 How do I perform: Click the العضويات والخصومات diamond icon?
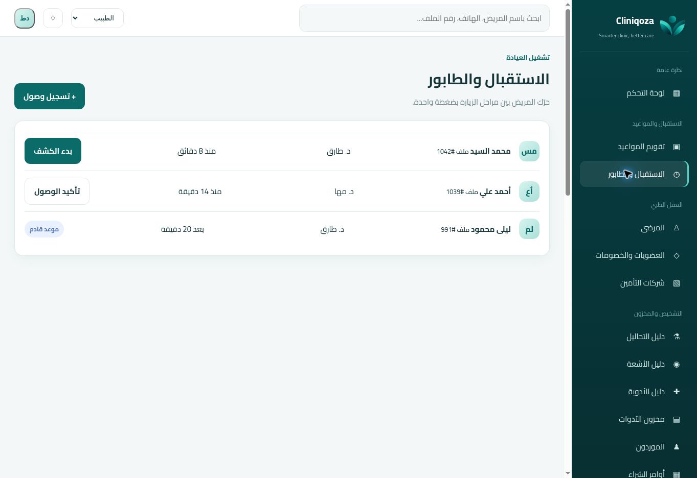(x=677, y=255)
